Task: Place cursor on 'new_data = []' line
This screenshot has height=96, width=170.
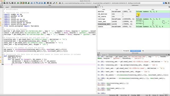Action: coord(14,58)
